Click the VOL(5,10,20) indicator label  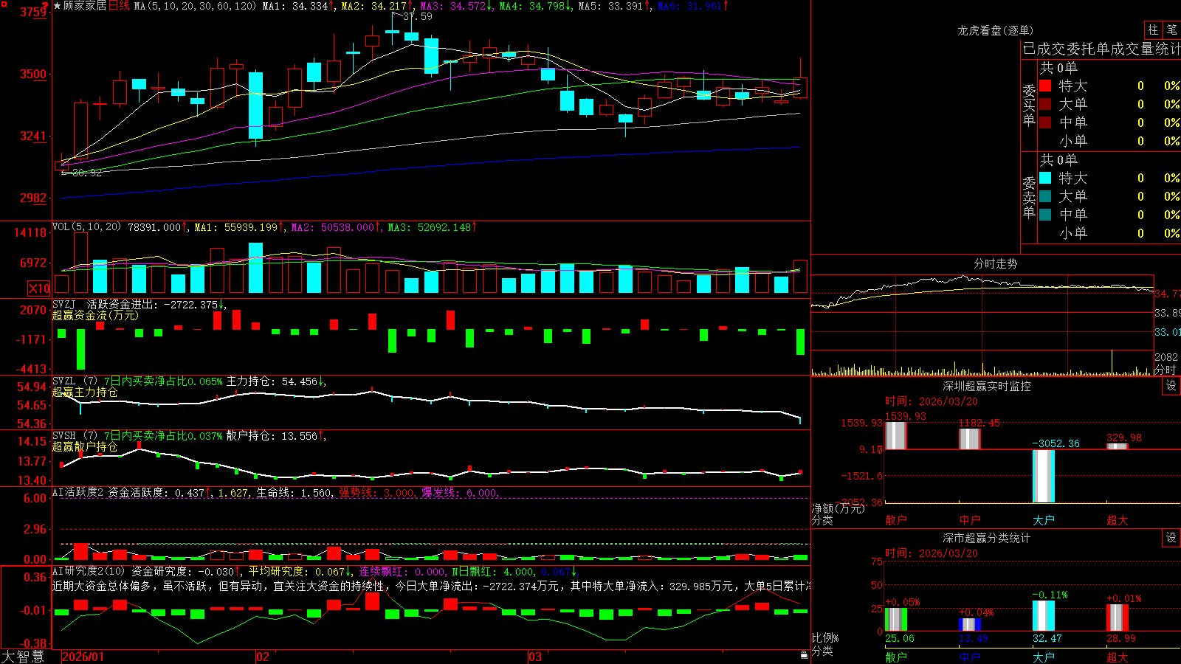[86, 226]
